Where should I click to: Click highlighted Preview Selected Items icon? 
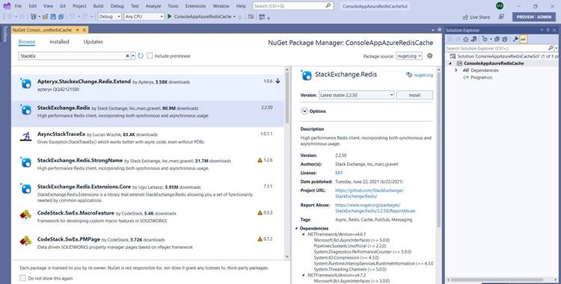[523, 40]
